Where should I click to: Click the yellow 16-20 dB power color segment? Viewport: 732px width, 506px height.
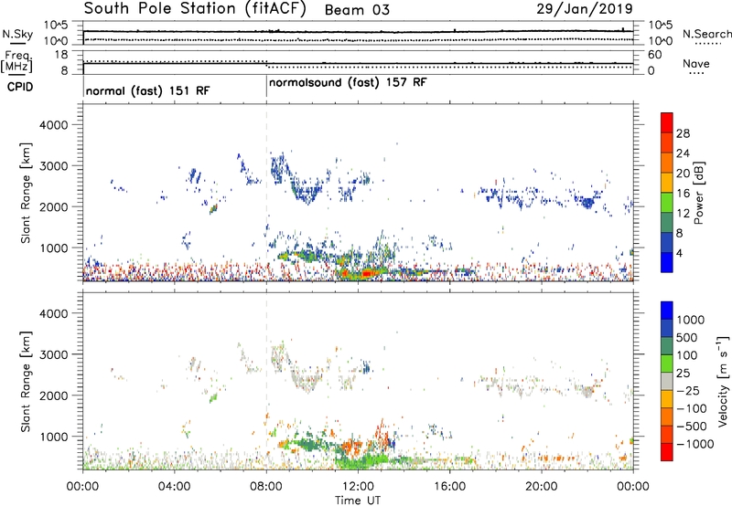(667, 183)
